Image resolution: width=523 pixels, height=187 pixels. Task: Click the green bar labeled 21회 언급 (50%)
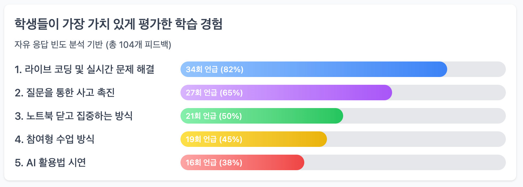point(262,116)
